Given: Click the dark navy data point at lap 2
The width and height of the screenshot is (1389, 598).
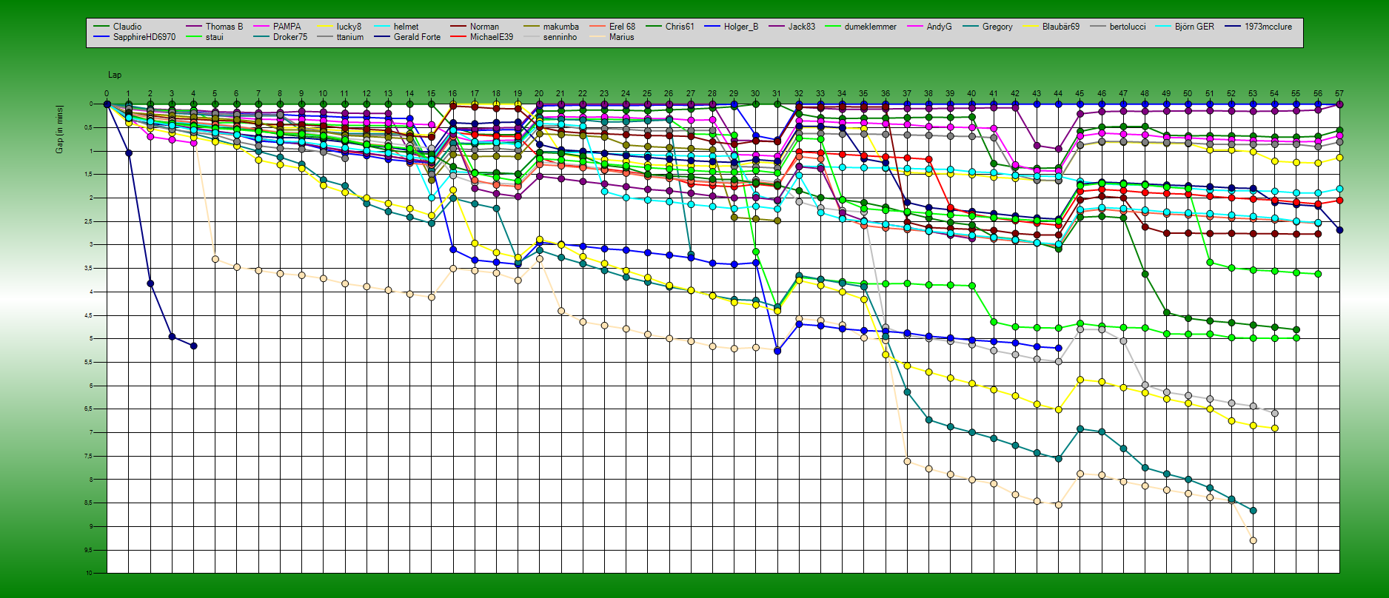Looking at the screenshot, I should 150,283.
